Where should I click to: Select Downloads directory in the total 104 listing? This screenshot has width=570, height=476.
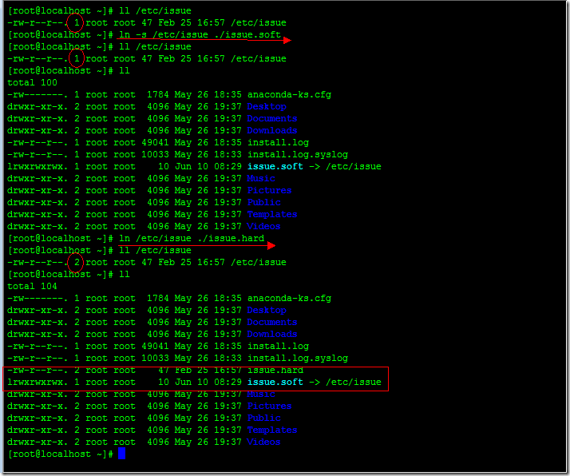272,335
